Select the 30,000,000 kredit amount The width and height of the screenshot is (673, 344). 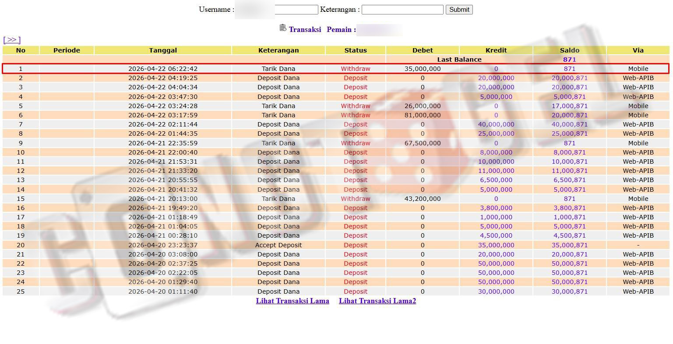click(496, 291)
